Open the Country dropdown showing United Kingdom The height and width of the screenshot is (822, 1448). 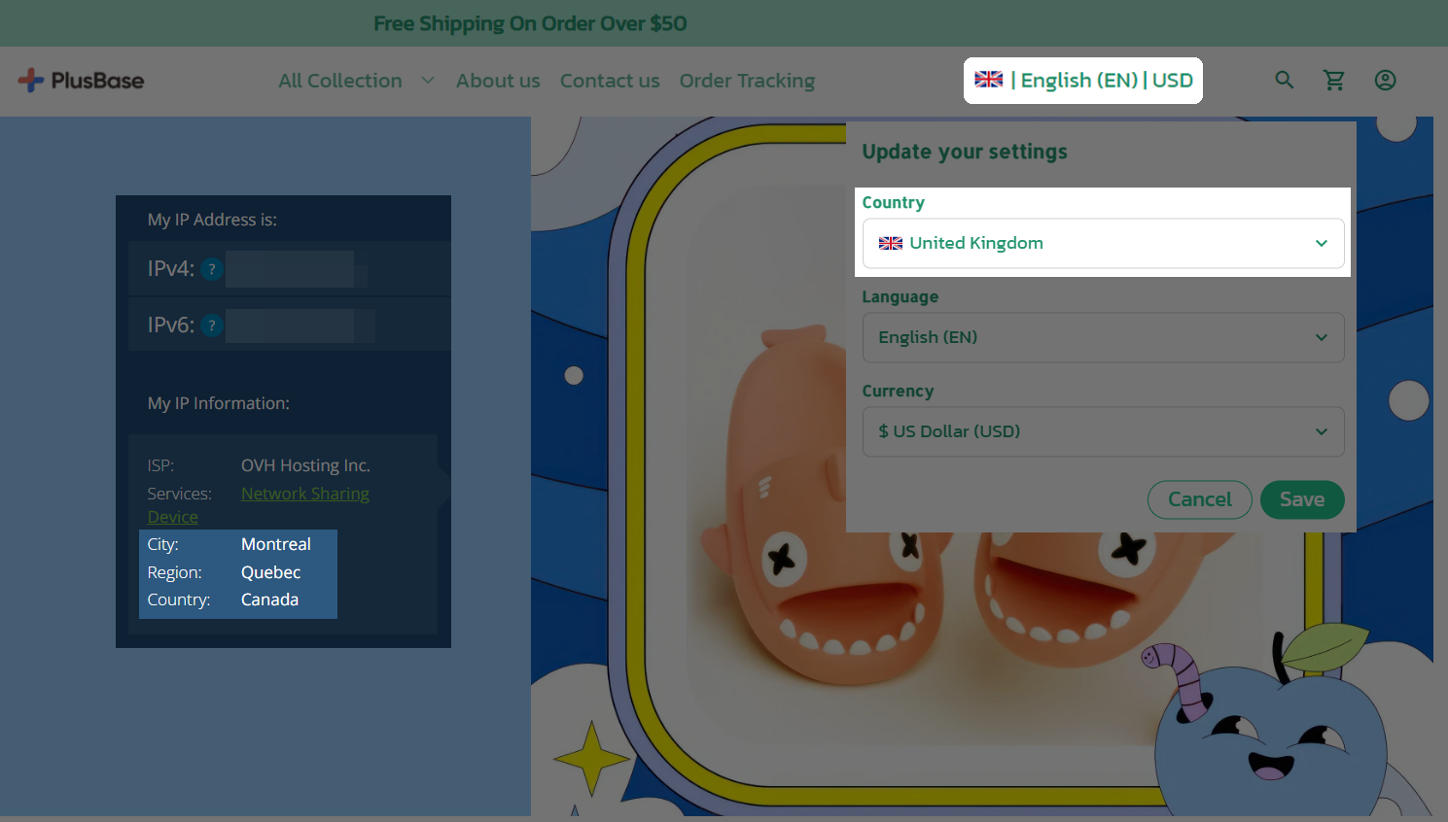coord(1103,243)
